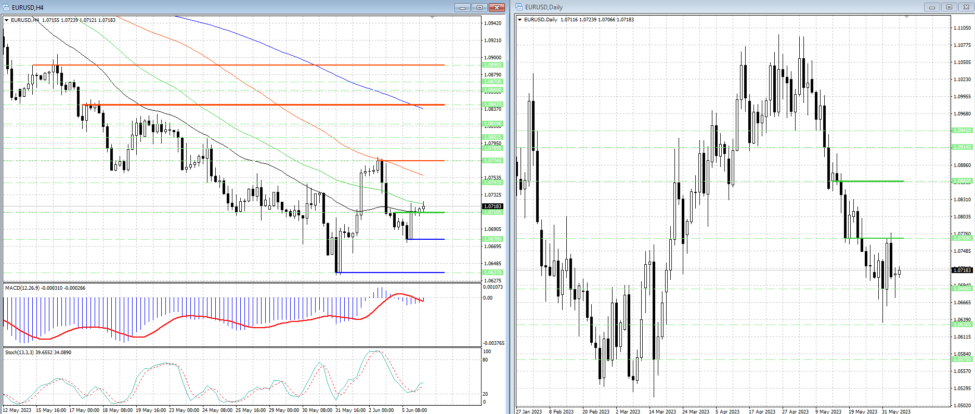Click the EURUSD,H4 window title icon
Image resolution: width=975 pixels, height=414 pixels.
[6, 7]
